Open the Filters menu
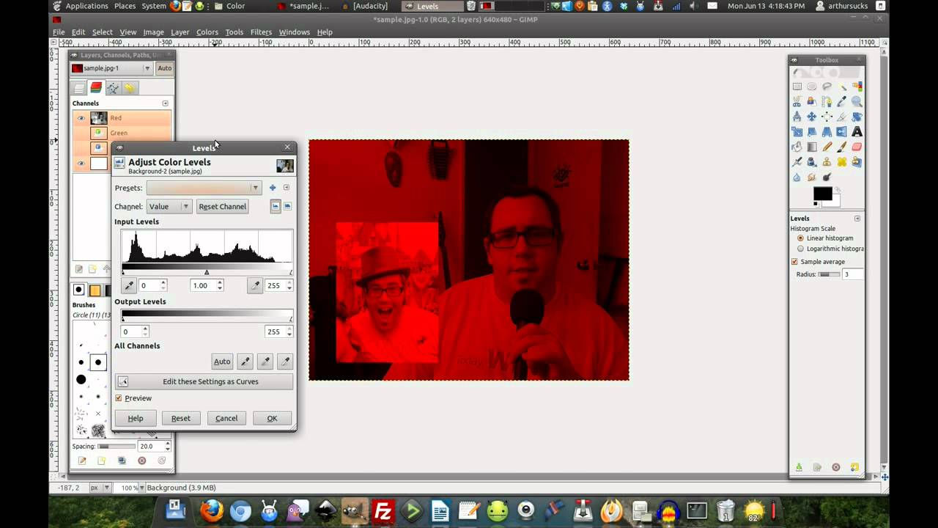Image resolution: width=938 pixels, height=528 pixels. click(x=261, y=32)
